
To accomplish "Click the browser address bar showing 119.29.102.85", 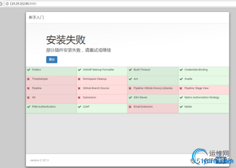I will (120, 3).
